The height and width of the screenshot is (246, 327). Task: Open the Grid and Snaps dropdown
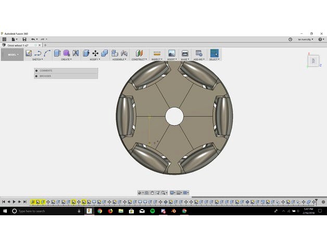179,193
